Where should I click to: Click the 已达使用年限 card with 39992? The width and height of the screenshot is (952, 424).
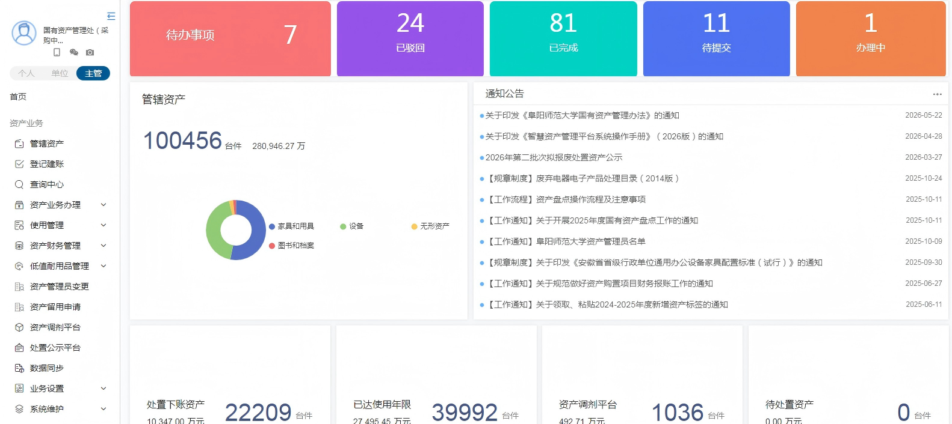[x=436, y=375]
